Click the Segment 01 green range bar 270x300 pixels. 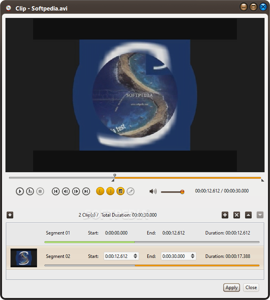[x=90, y=242]
